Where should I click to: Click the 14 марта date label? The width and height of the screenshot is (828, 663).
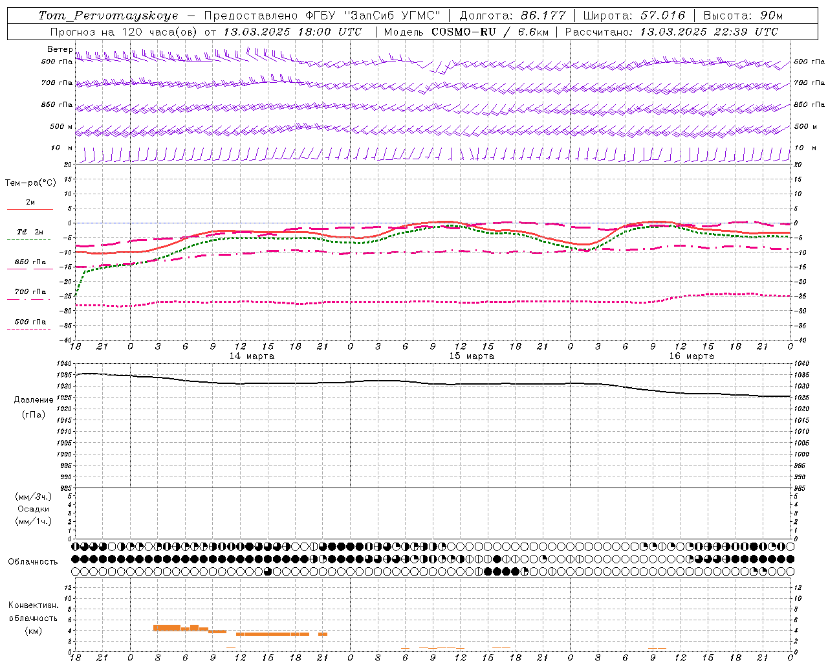(252, 356)
